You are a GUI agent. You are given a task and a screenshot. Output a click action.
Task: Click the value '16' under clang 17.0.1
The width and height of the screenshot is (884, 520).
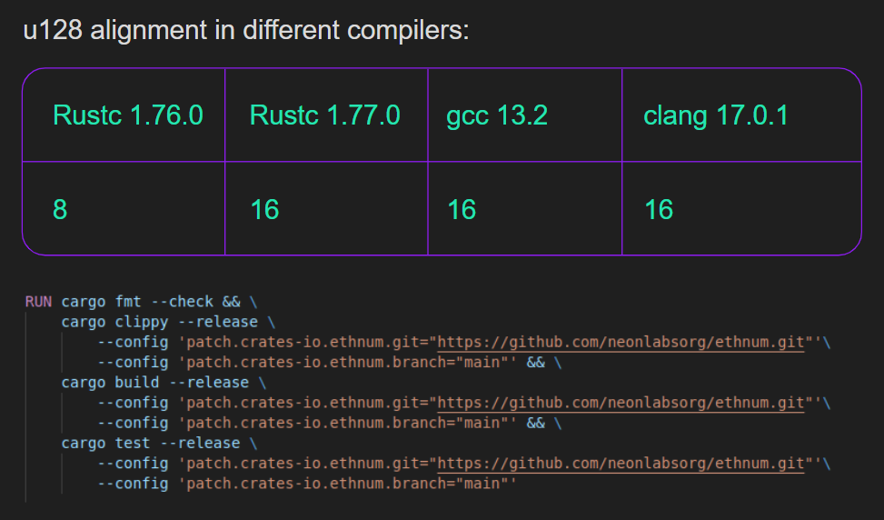point(659,210)
